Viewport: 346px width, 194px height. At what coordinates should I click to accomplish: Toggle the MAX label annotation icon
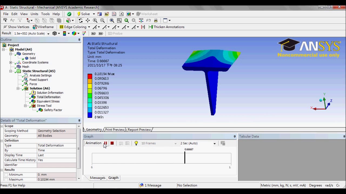(94, 33)
